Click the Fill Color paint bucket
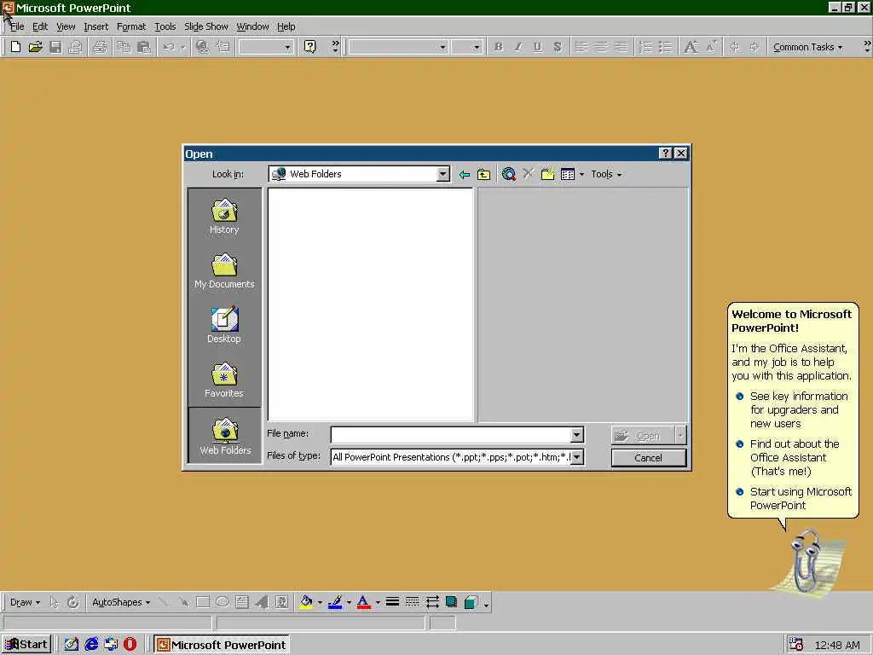873x655 pixels. pos(306,602)
